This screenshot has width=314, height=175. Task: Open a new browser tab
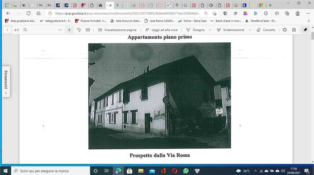[270, 5]
